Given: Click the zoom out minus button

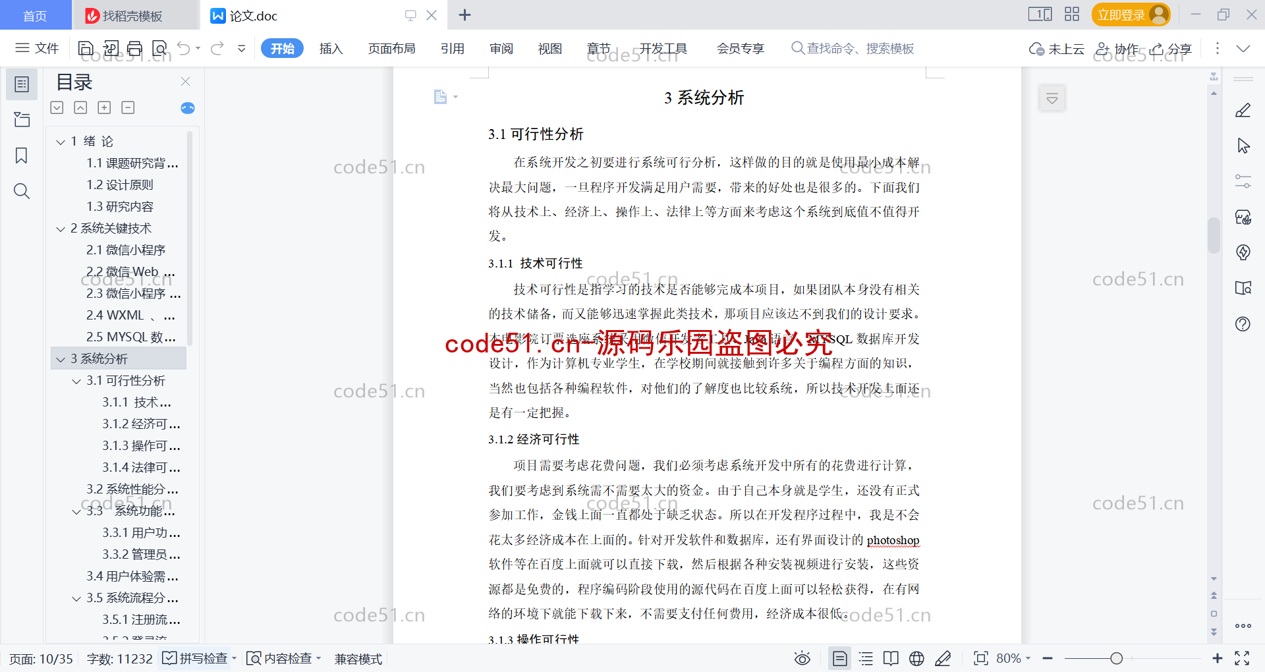Looking at the screenshot, I should coord(1048,658).
